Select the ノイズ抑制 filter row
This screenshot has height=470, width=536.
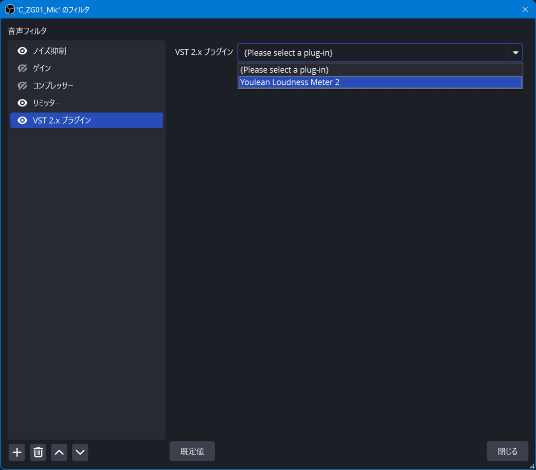point(87,51)
